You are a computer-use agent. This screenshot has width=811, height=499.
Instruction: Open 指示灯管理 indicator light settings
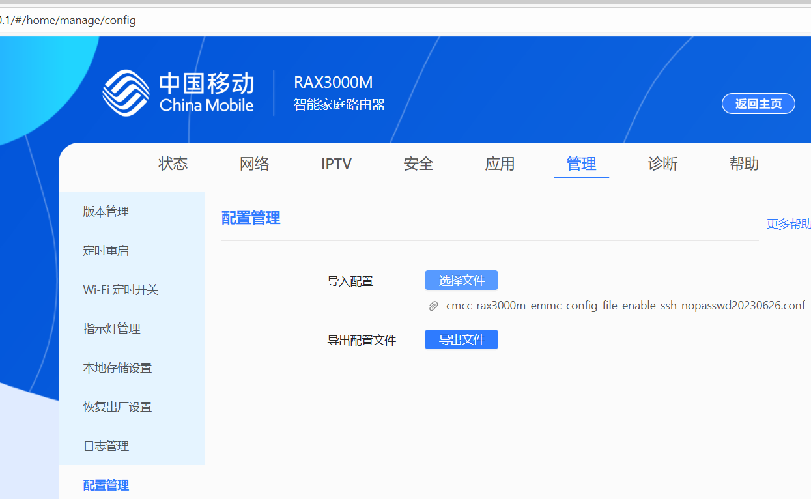(x=111, y=329)
